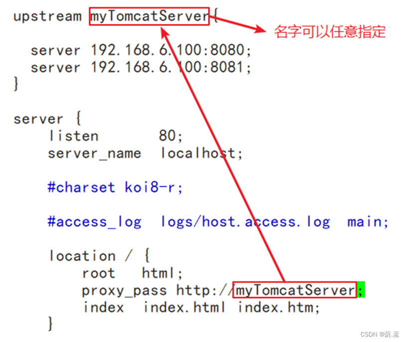Click the 'index.html' value

184,308
